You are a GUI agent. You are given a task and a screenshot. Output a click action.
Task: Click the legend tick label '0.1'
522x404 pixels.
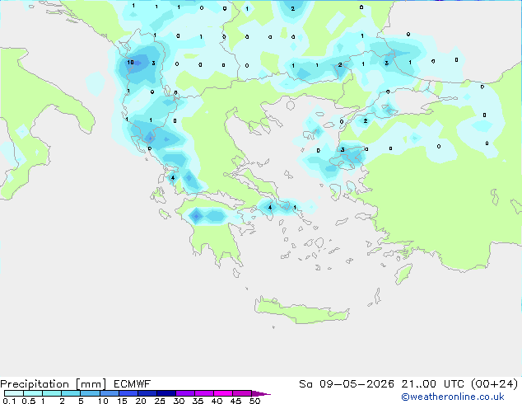[9, 401]
